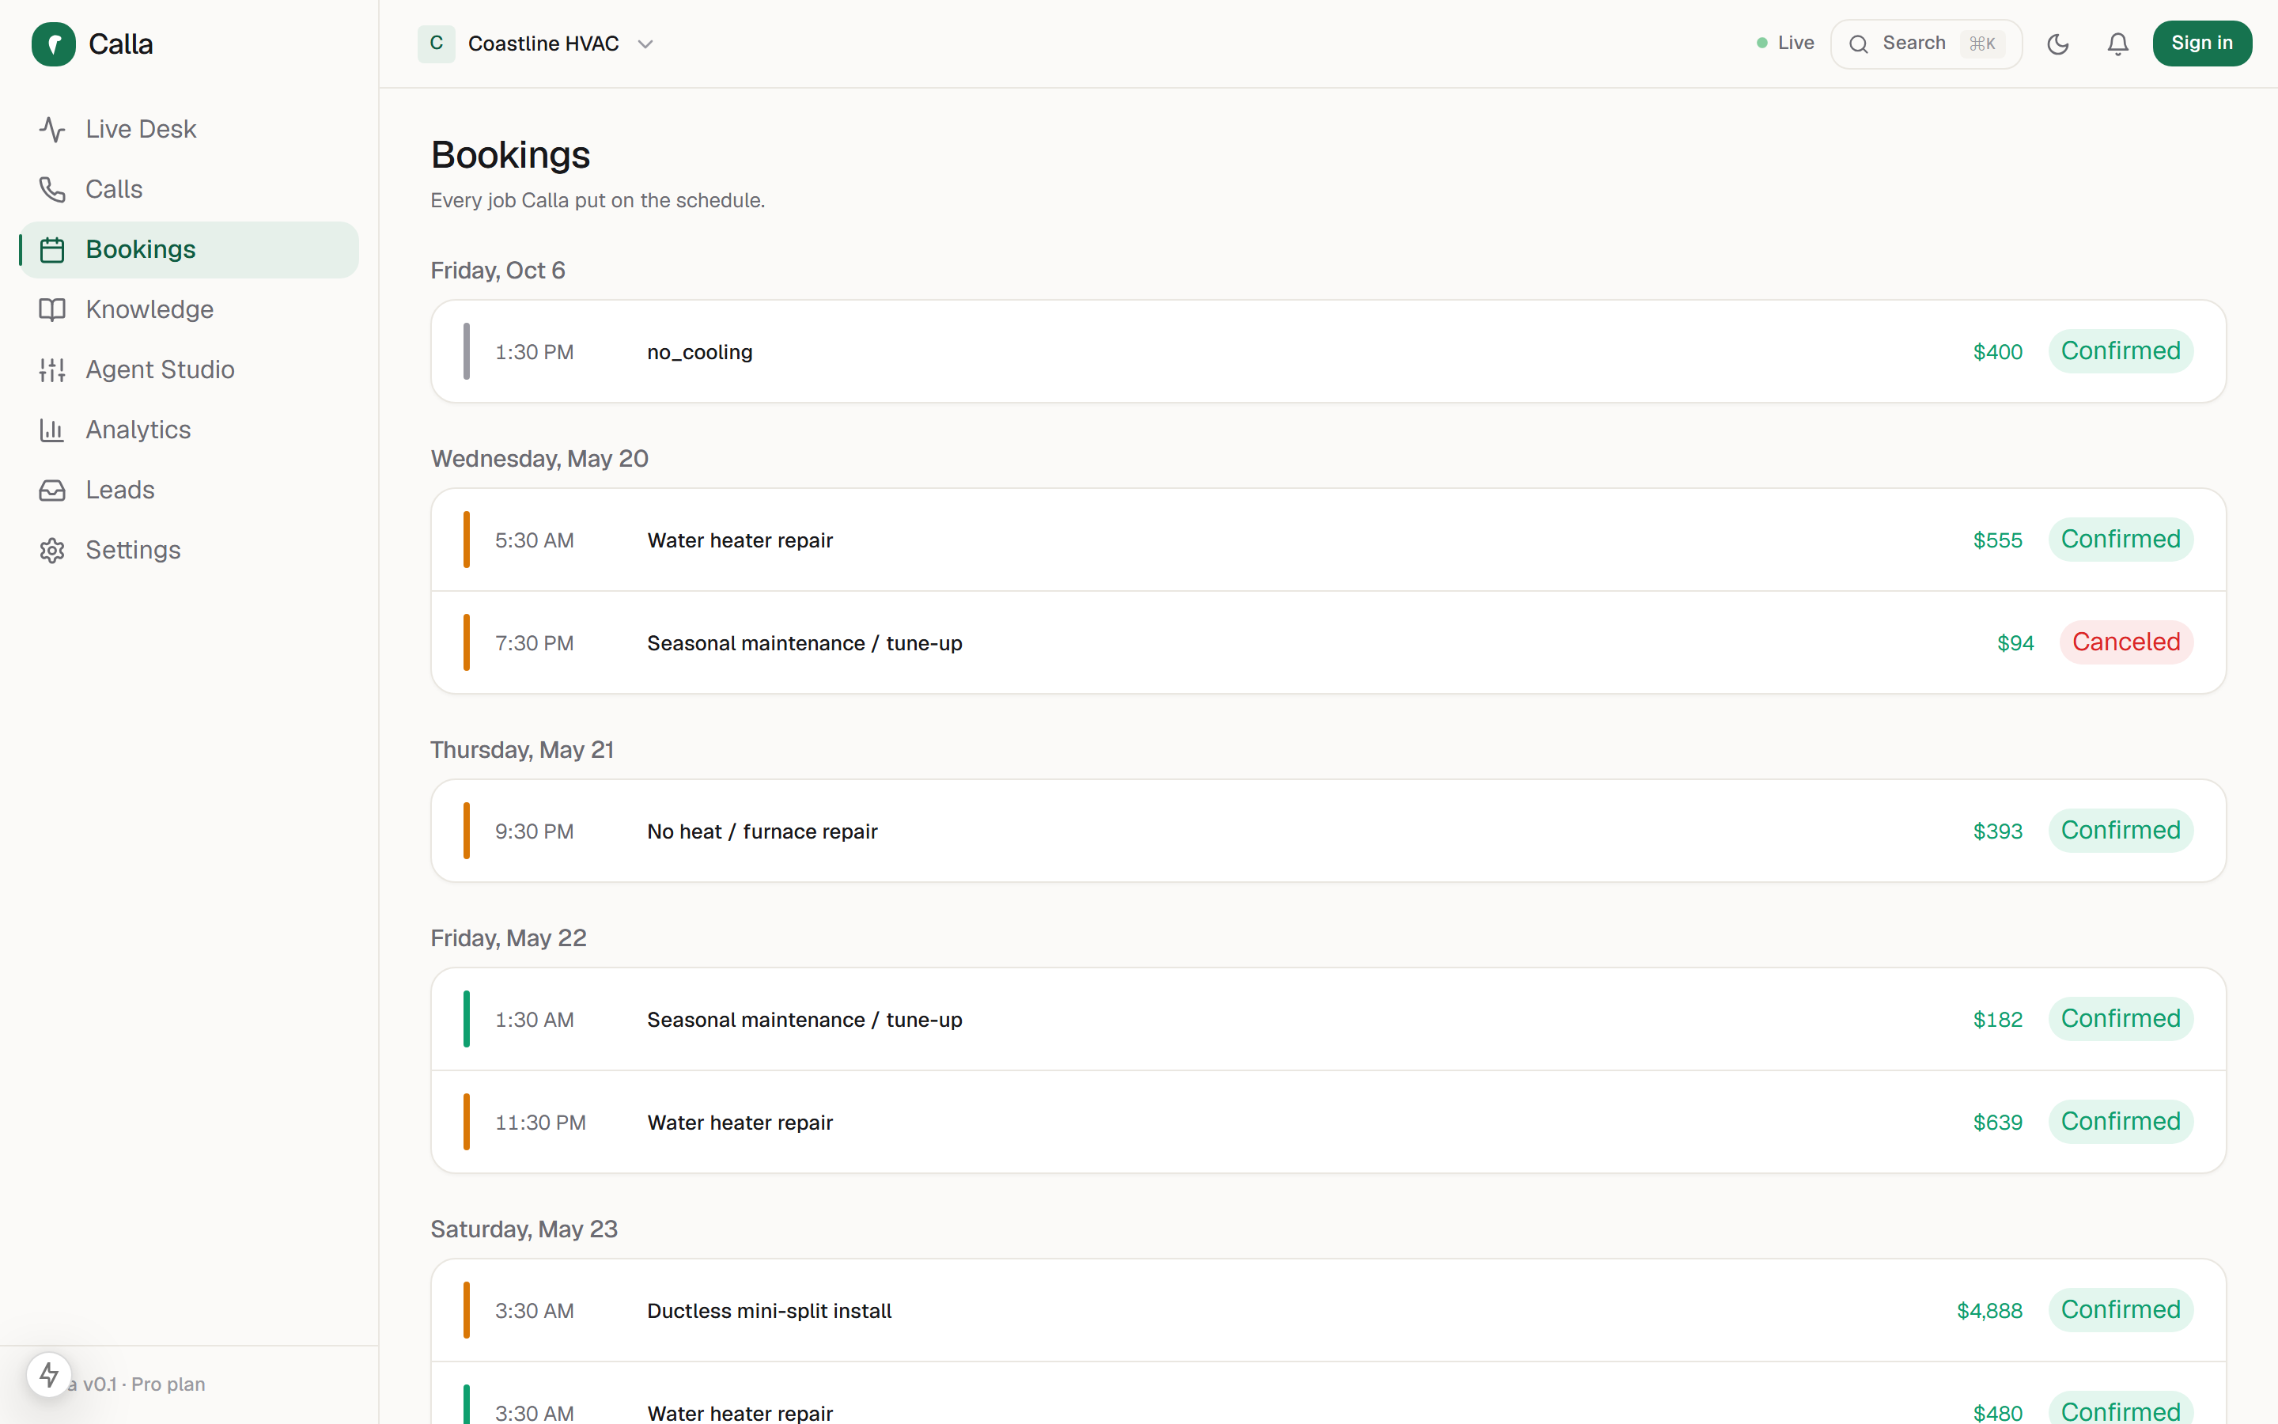
Task: Open the Leads page
Action: coord(189,490)
